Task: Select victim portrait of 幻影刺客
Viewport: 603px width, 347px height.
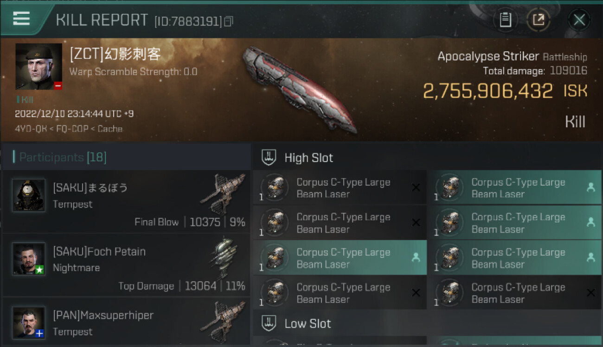Action: point(39,67)
